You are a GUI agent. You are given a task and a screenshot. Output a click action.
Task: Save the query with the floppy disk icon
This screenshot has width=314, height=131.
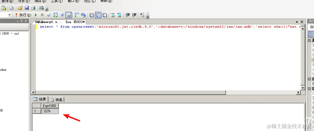(27, 8)
